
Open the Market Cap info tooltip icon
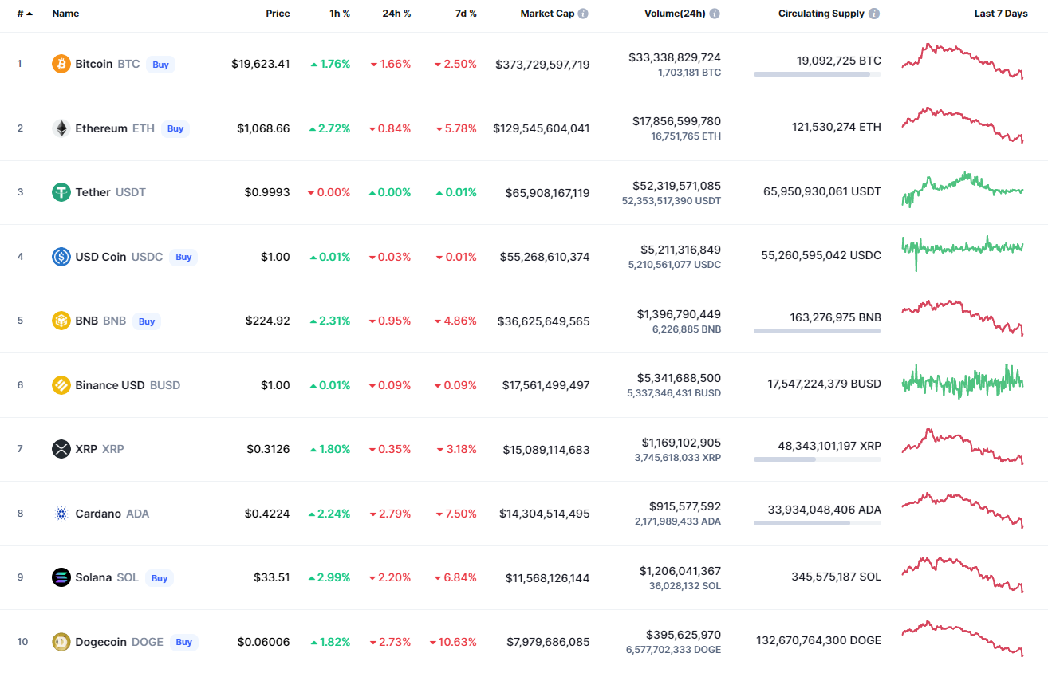[x=583, y=14]
